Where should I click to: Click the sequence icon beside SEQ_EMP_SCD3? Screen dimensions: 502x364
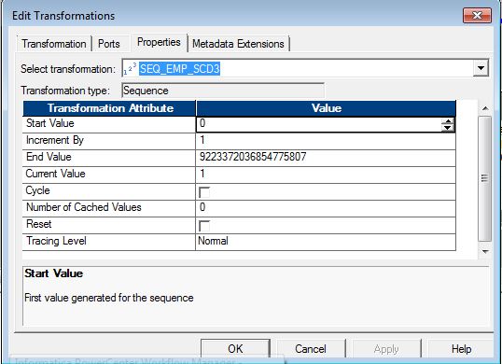click(130, 69)
